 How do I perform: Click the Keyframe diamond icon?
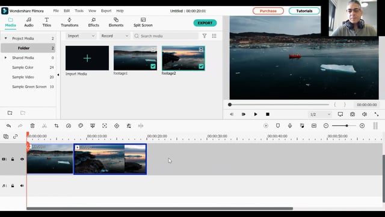pyautogui.click(x=117, y=126)
